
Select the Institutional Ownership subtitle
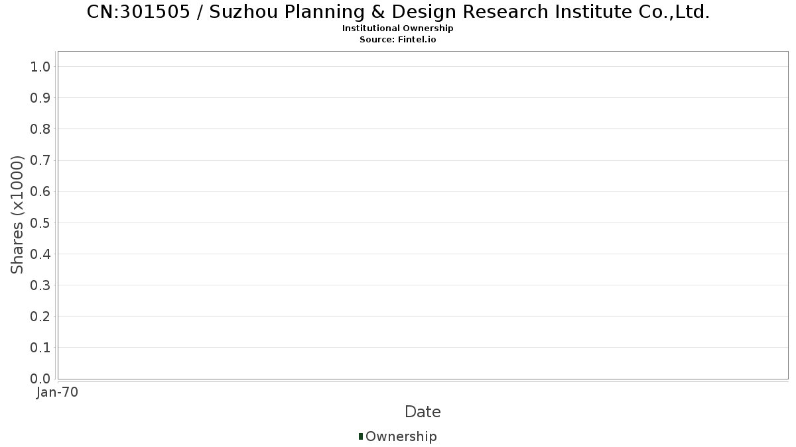tap(397, 28)
